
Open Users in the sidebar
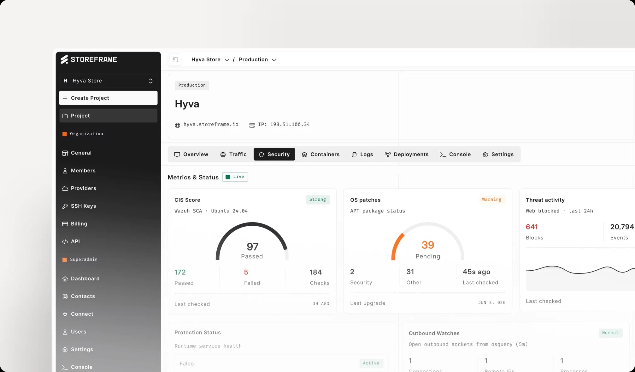[x=108, y=332]
